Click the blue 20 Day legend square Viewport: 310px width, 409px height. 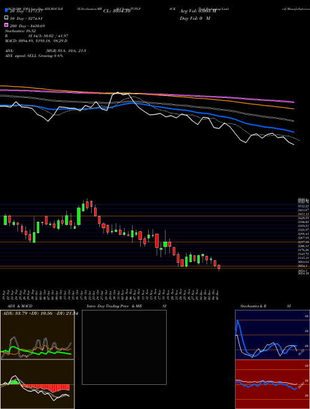tap(6, 11)
